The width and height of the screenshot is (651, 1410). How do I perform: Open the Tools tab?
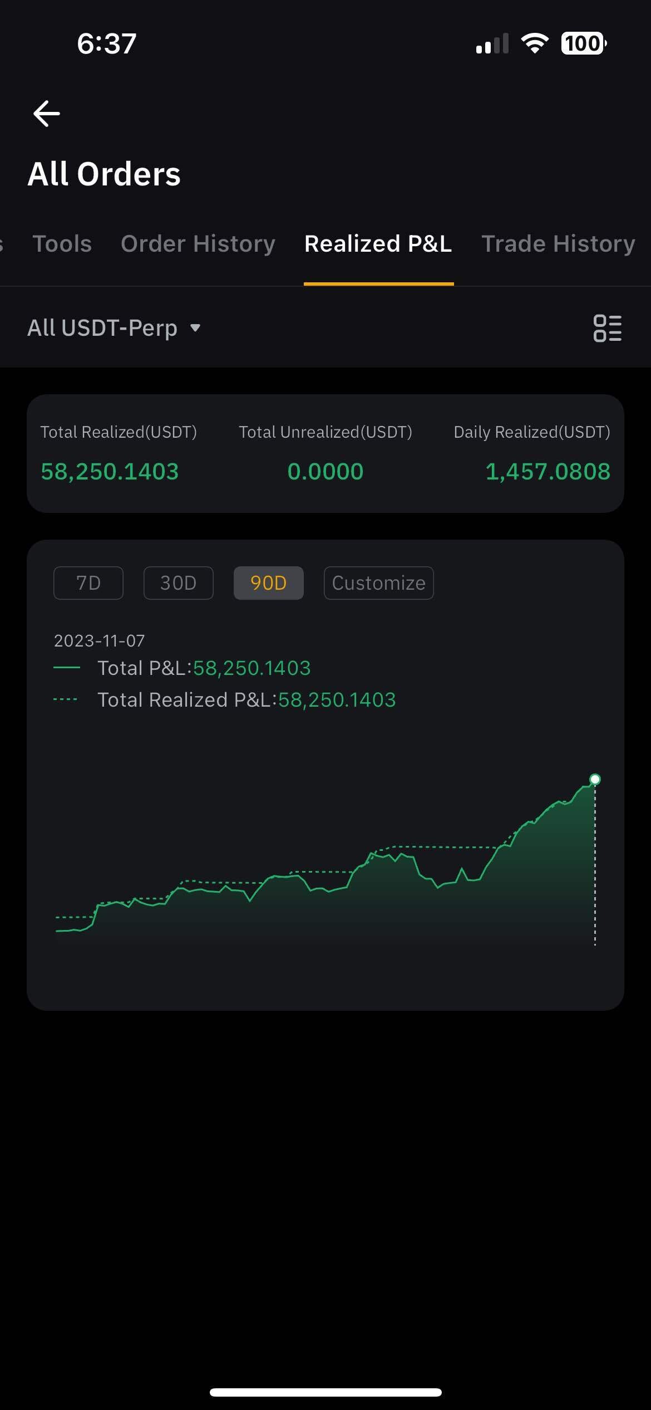coord(62,244)
